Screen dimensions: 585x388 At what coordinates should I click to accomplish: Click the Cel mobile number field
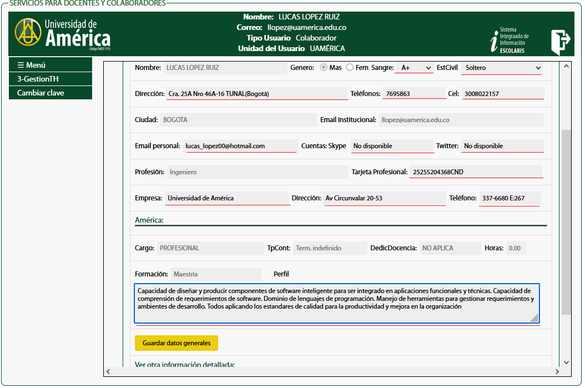pyautogui.click(x=503, y=94)
